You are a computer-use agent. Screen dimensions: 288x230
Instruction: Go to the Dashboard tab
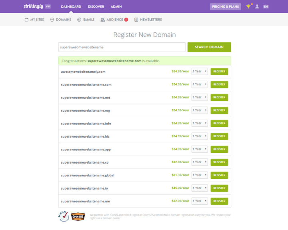[71, 7]
